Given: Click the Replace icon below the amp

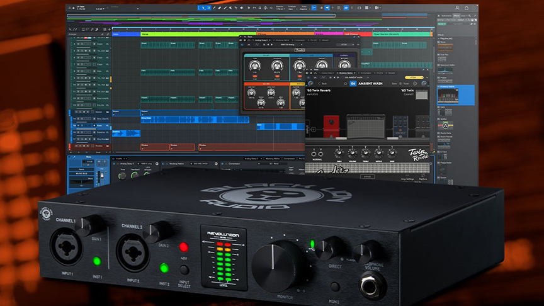Looking at the screenshot, I should click(423, 176).
